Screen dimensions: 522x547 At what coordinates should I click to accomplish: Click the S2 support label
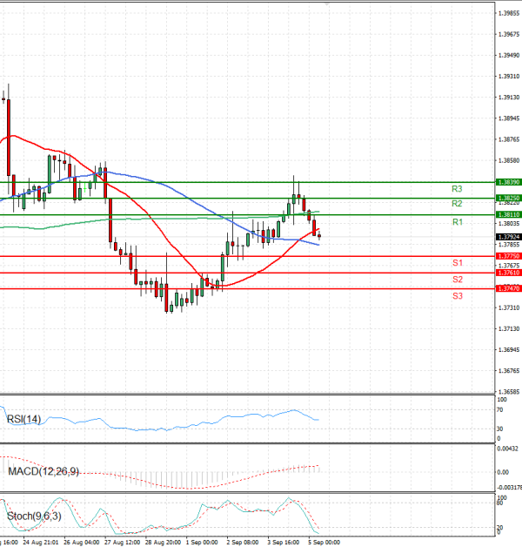click(x=456, y=280)
